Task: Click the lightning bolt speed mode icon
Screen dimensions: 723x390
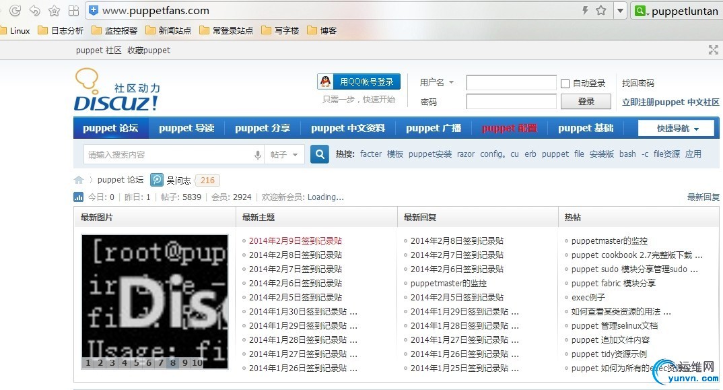Action: (x=586, y=10)
